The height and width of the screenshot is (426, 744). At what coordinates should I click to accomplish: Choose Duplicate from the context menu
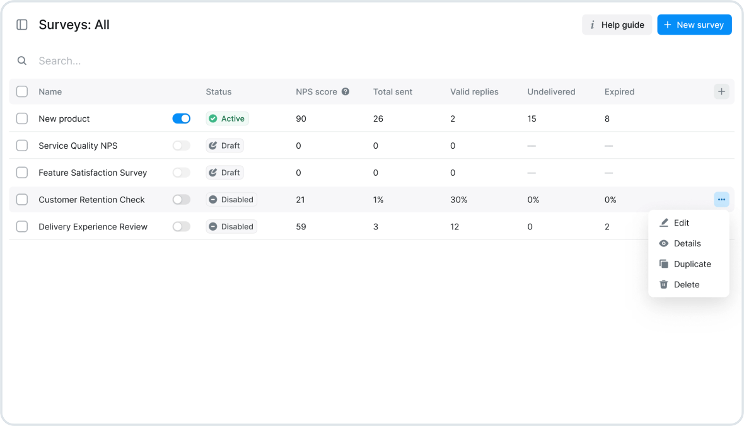point(689,264)
